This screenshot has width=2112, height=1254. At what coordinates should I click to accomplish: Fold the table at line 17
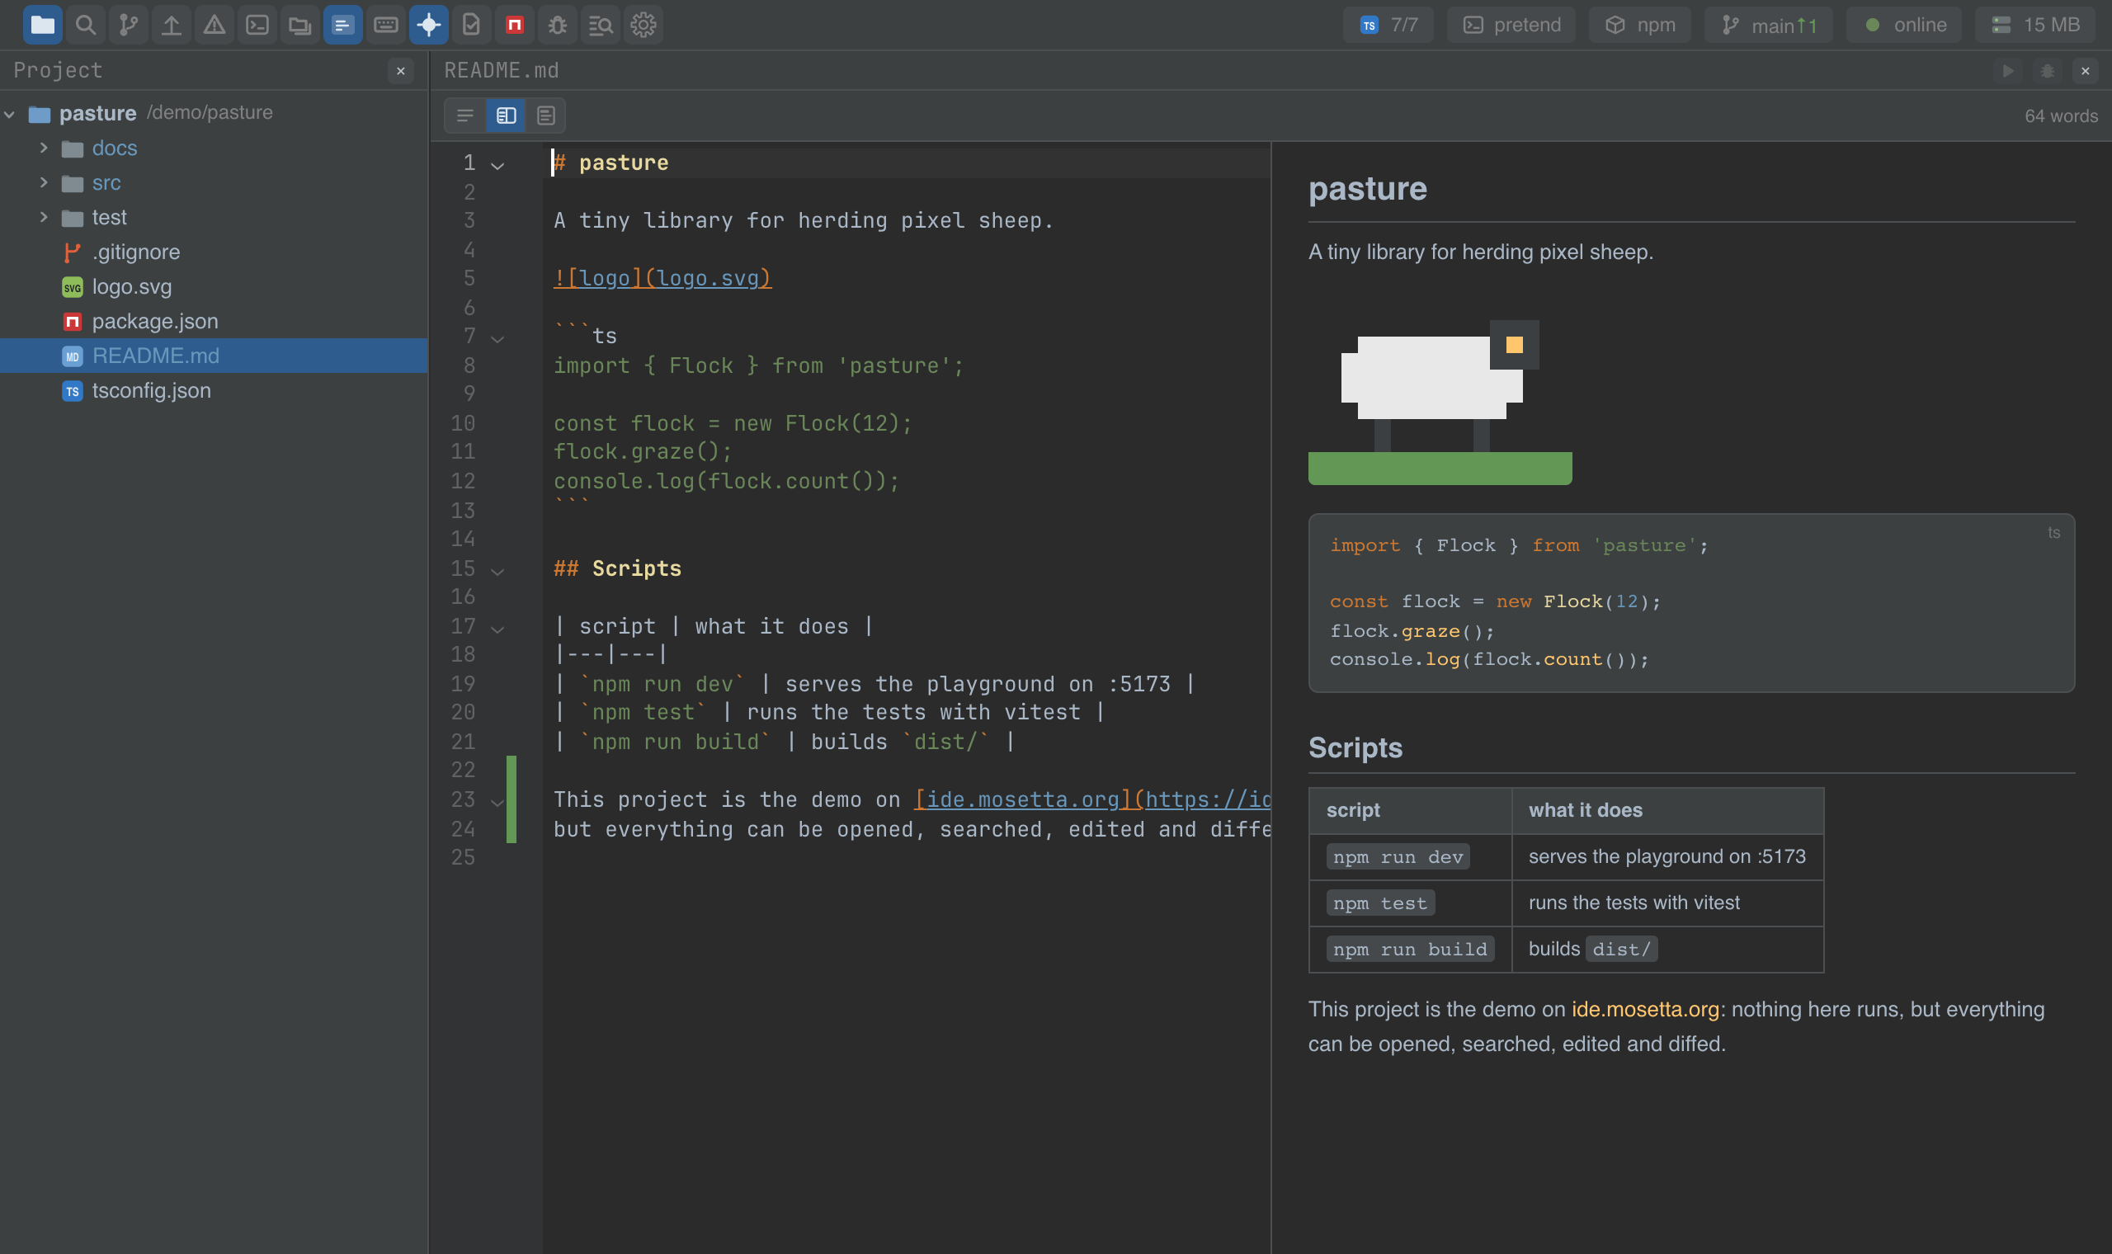pyautogui.click(x=497, y=629)
